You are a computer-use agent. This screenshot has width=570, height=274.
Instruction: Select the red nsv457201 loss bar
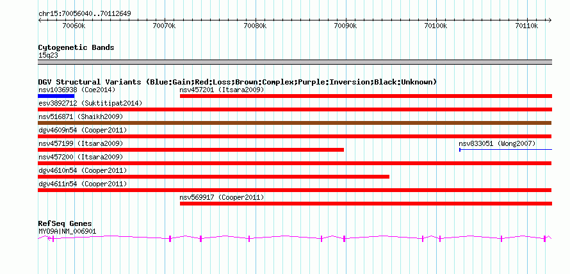[x=366, y=96]
